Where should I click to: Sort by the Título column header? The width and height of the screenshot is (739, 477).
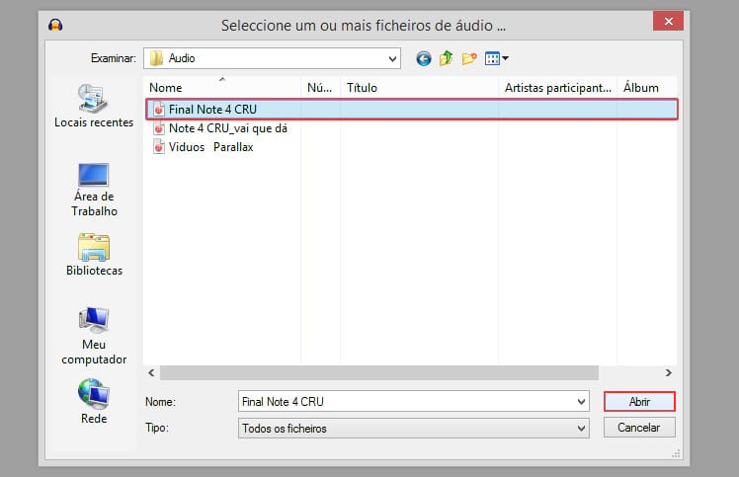(420, 88)
